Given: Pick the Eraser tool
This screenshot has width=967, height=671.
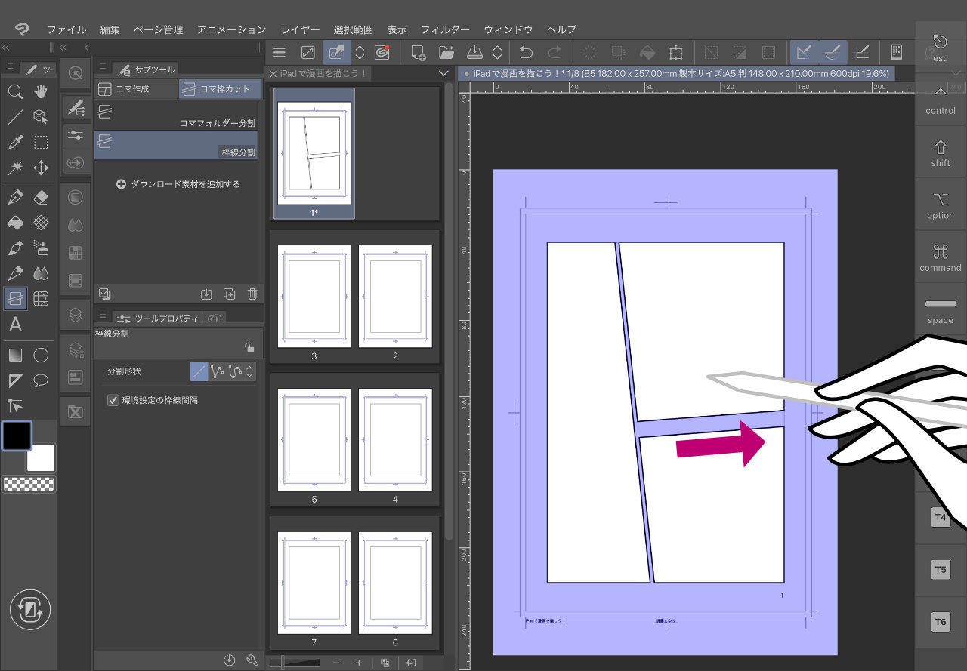Looking at the screenshot, I should [41, 198].
